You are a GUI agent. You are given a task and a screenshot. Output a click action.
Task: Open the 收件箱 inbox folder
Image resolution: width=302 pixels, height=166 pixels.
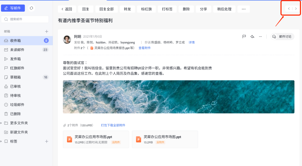(26, 40)
